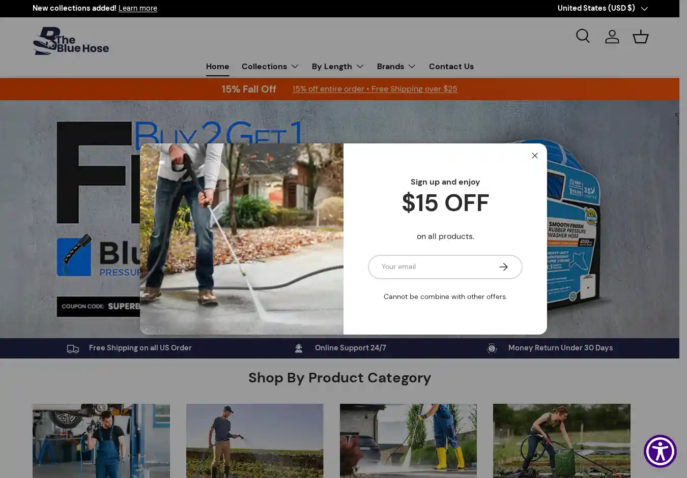Follow the Learn more link
Screen dimensions: 687x478
pyautogui.click(x=138, y=8)
